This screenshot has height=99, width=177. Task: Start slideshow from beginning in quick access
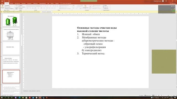pos(9,1)
